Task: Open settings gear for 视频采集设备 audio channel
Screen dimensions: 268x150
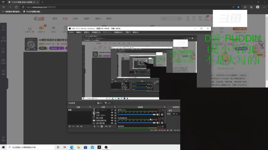Action: pos(162,123)
